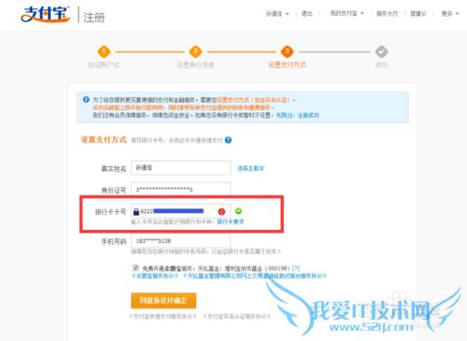
Task: Click the 银行卡卡号 input field
Action: (181, 211)
